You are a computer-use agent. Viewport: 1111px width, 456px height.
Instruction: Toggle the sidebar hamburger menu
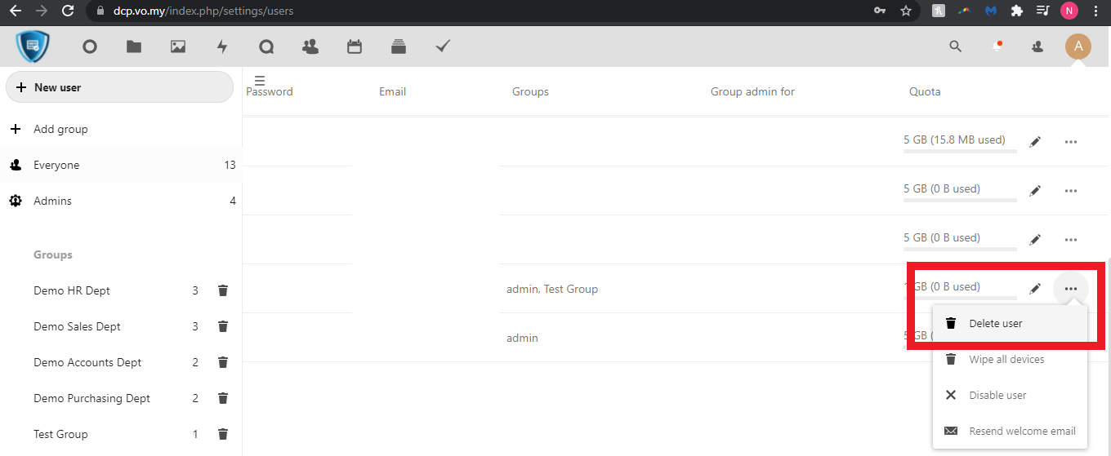pos(260,80)
